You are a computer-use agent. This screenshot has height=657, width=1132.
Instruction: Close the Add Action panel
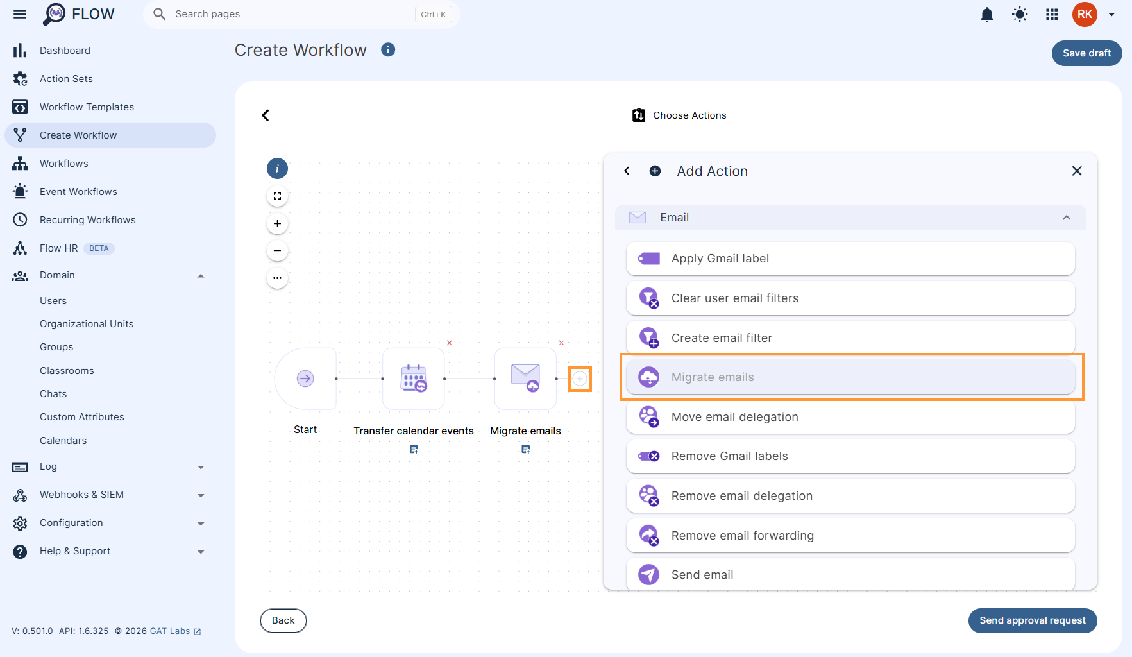(x=1077, y=171)
